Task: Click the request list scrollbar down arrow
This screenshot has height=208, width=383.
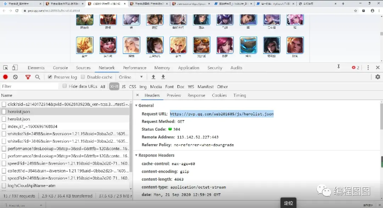Action: (131, 189)
